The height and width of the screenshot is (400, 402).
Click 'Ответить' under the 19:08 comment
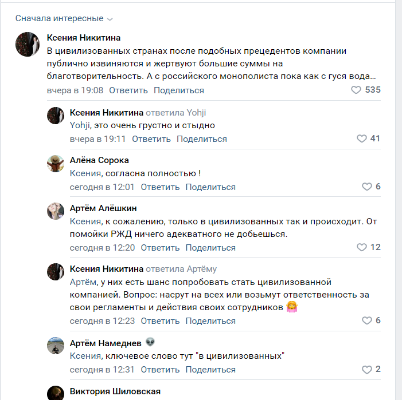click(128, 90)
